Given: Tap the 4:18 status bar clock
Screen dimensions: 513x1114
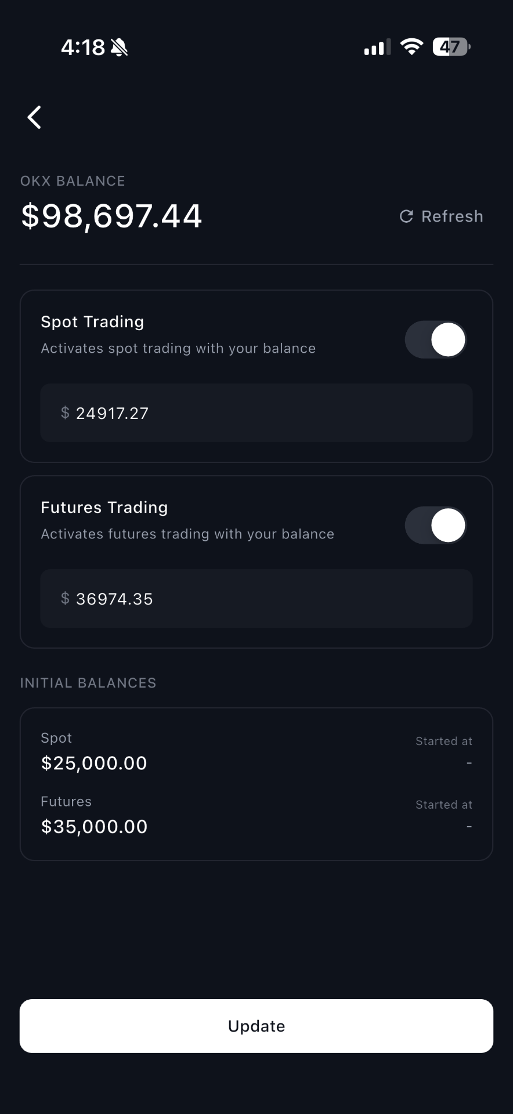Looking at the screenshot, I should point(83,47).
